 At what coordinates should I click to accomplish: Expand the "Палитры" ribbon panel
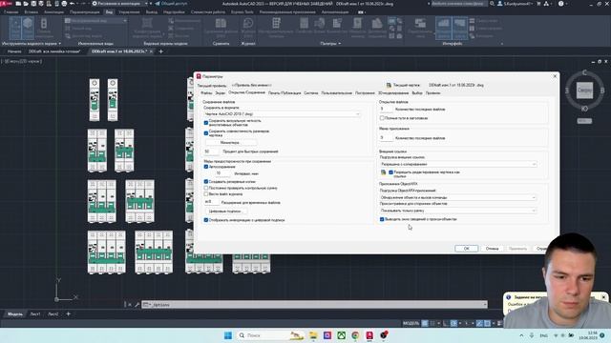tap(330, 44)
